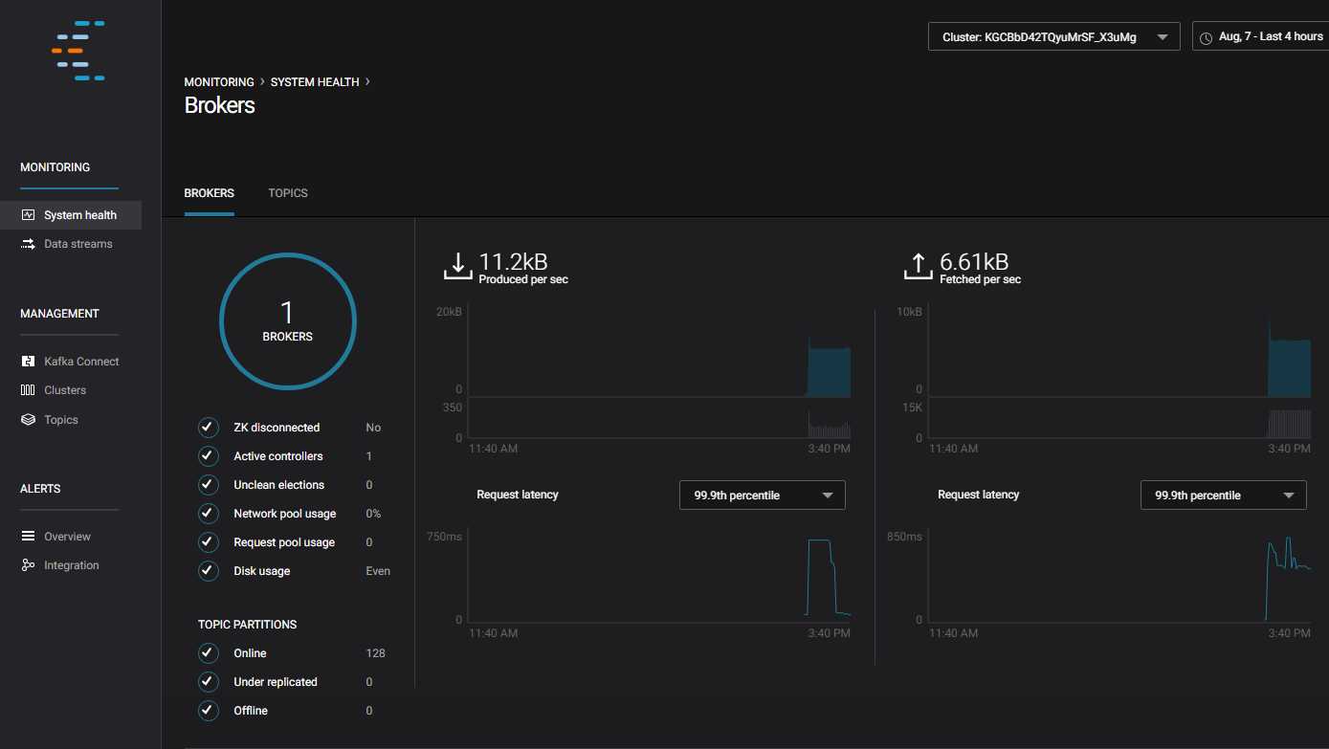
Task: Click the clock icon in time range selector
Action: [1207, 37]
